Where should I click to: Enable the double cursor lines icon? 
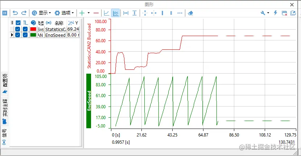[171, 13]
